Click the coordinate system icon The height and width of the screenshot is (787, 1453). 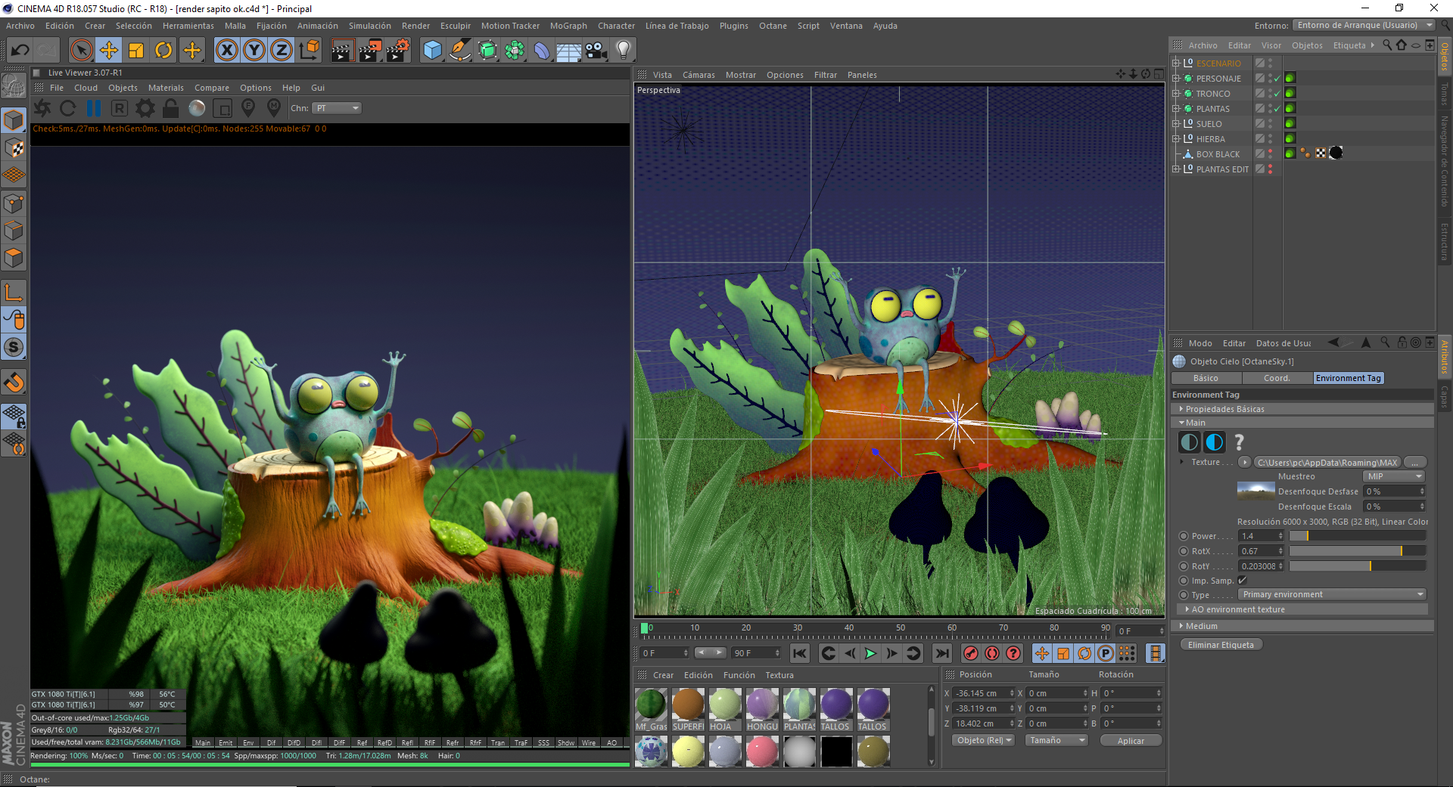(309, 51)
